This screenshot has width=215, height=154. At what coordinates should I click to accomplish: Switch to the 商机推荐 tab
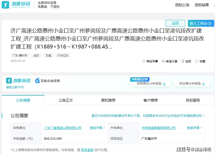click(108, 100)
